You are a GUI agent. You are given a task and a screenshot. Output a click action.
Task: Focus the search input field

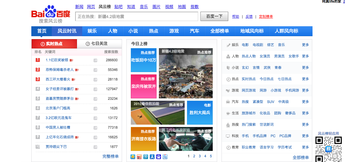137,16
